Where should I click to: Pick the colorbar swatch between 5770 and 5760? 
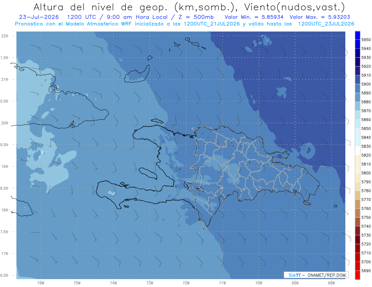[357, 204]
